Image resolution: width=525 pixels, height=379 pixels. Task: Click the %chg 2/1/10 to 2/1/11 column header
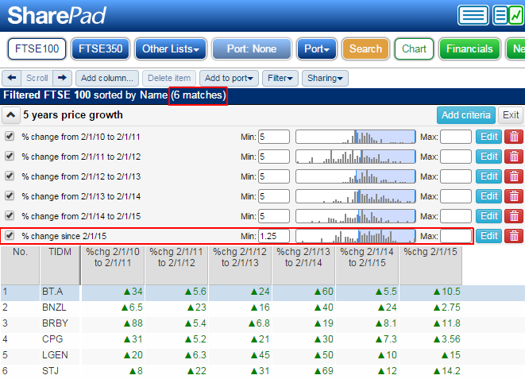click(113, 265)
